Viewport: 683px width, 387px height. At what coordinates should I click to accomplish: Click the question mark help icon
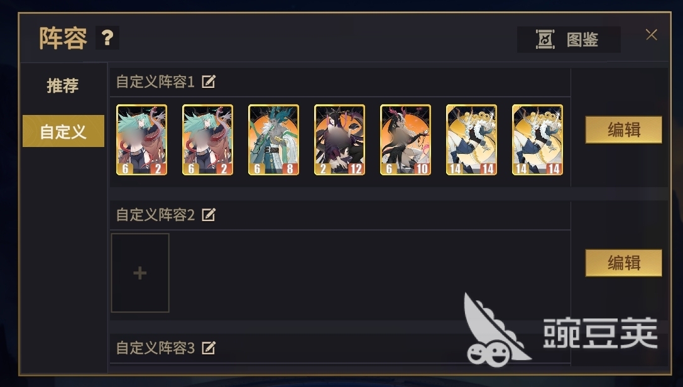(107, 38)
